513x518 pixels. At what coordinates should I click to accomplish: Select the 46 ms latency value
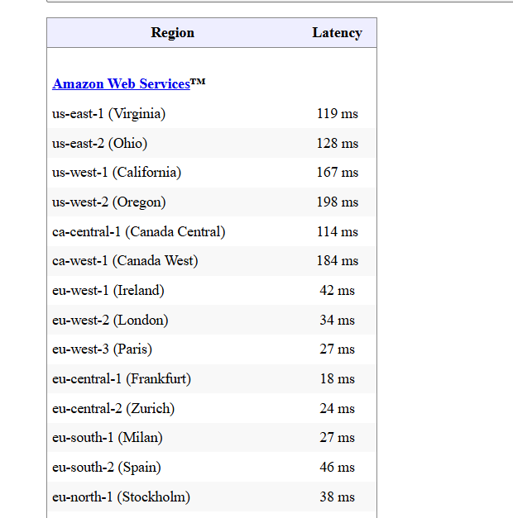(x=338, y=468)
